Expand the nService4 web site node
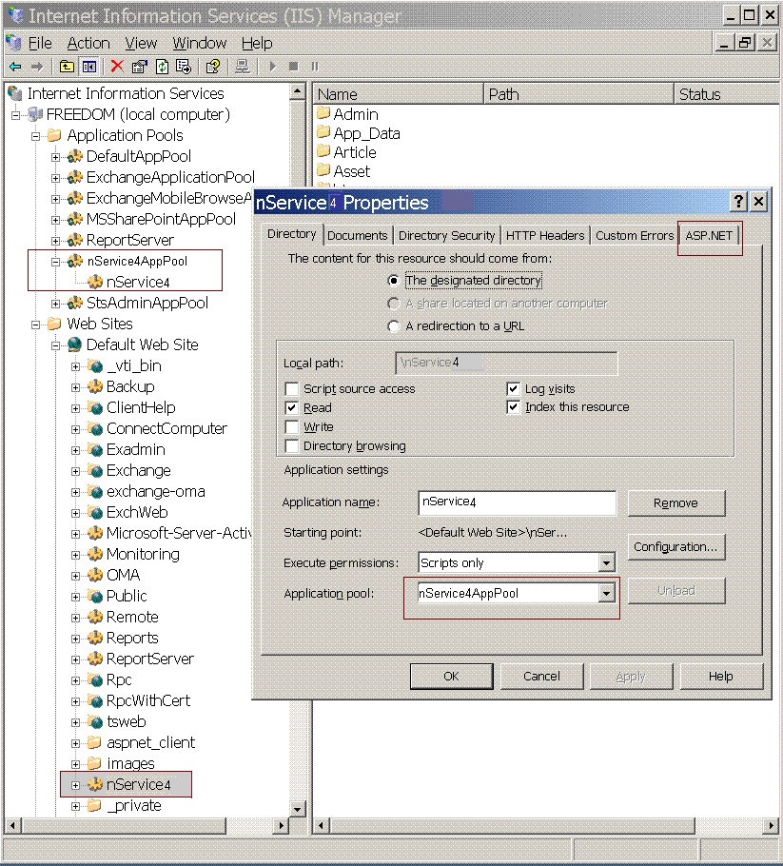 pyautogui.click(x=76, y=785)
